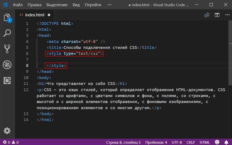
Task: Click the errors and warnings indicator
Action: coord(10,142)
